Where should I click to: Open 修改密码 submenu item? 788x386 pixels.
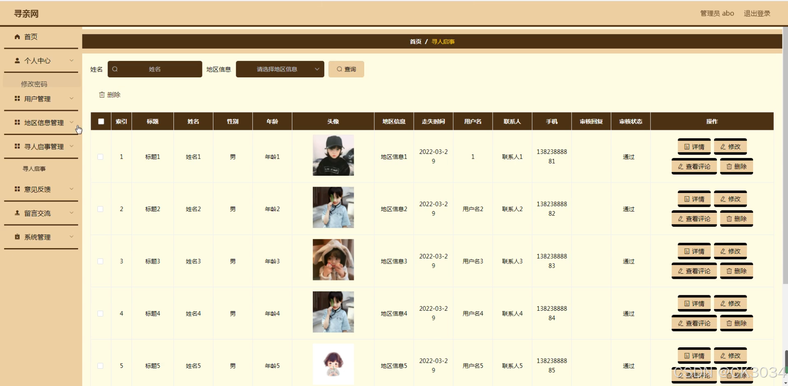coord(34,84)
